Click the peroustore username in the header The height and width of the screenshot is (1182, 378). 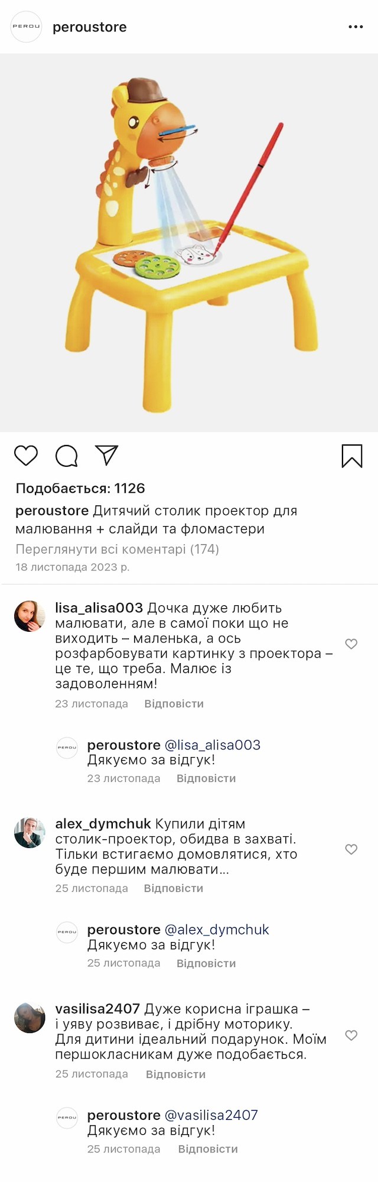coord(90,27)
